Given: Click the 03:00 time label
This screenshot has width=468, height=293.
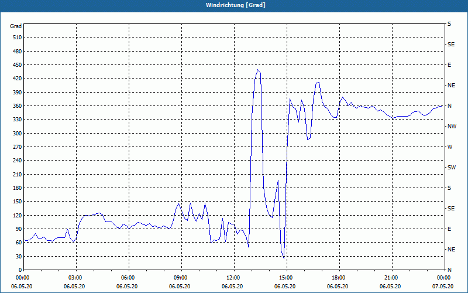Looking at the screenshot, I should (76, 277).
